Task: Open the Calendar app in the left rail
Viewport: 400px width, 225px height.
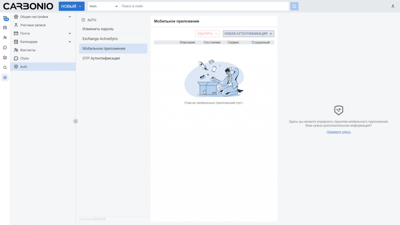Action: [x=5, y=28]
